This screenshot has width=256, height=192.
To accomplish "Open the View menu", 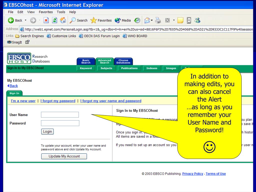I will pyautogui.click(x=31, y=12).
